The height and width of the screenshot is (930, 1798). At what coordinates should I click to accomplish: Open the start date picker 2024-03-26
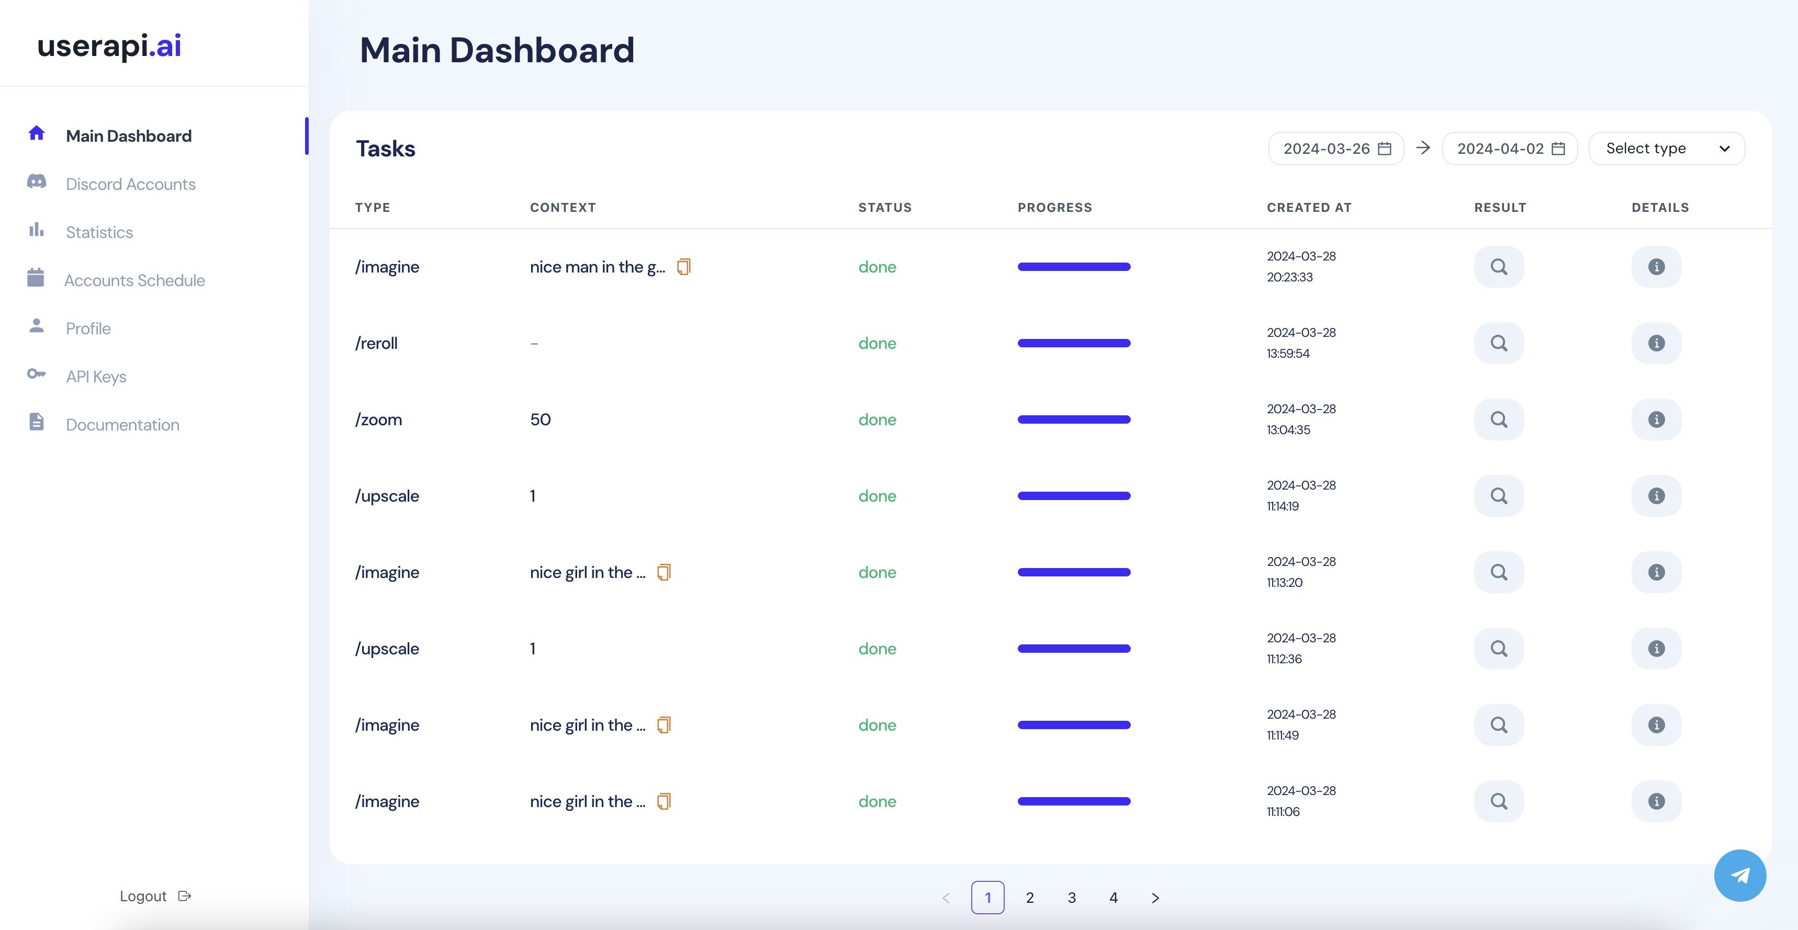[1335, 149]
